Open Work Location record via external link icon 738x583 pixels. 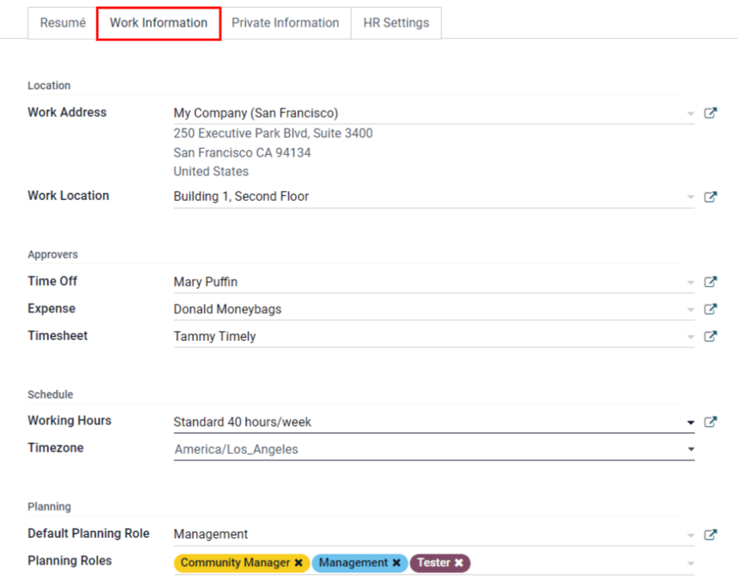point(710,196)
